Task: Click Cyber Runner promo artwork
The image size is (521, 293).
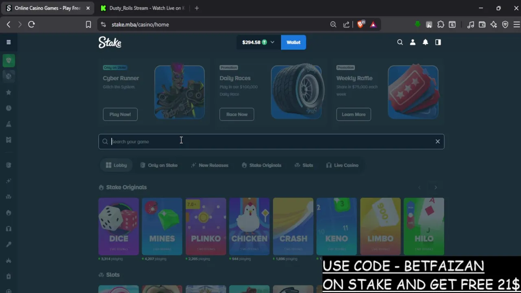Action: (180, 92)
